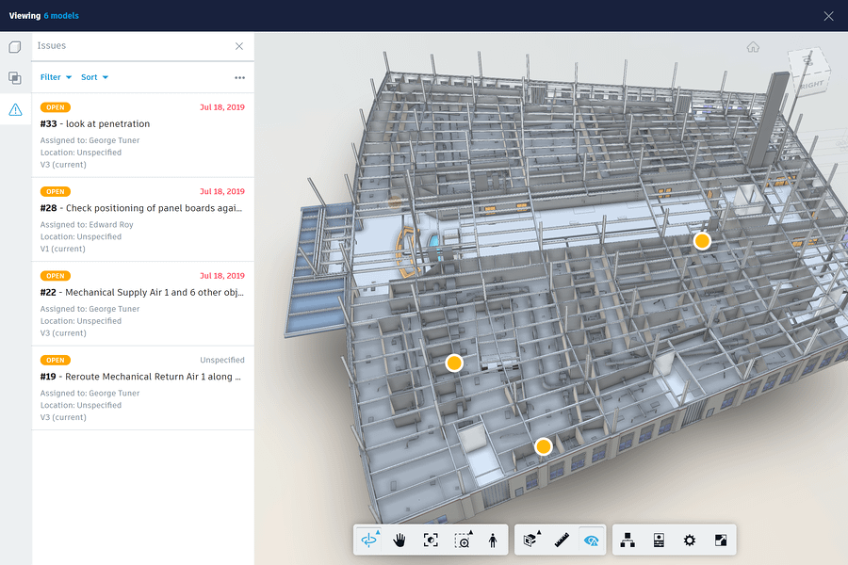Open issue #33 look at penetration
Viewport: 848px width, 565px height.
click(x=143, y=136)
